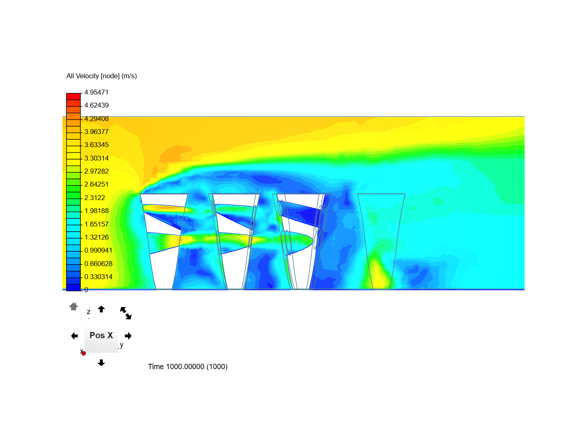Click the z axis label
This screenshot has height=440, width=587.
(88, 312)
